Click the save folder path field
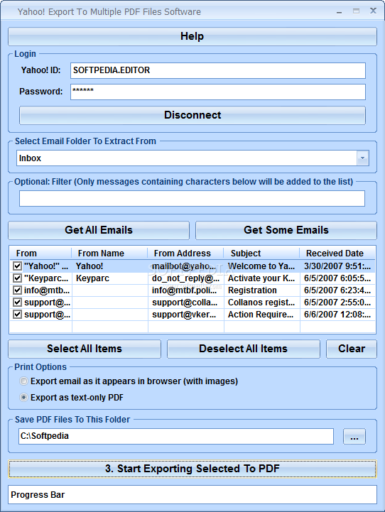The width and height of the screenshot is (385, 512). click(176, 436)
